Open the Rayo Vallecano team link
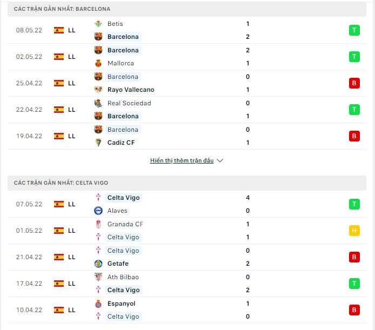The height and width of the screenshot is (330, 375). tap(131, 90)
